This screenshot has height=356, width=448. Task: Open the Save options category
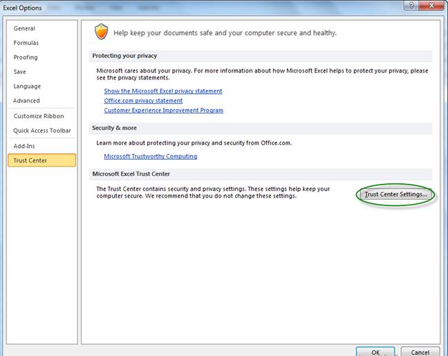pyautogui.click(x=42, y=72)
